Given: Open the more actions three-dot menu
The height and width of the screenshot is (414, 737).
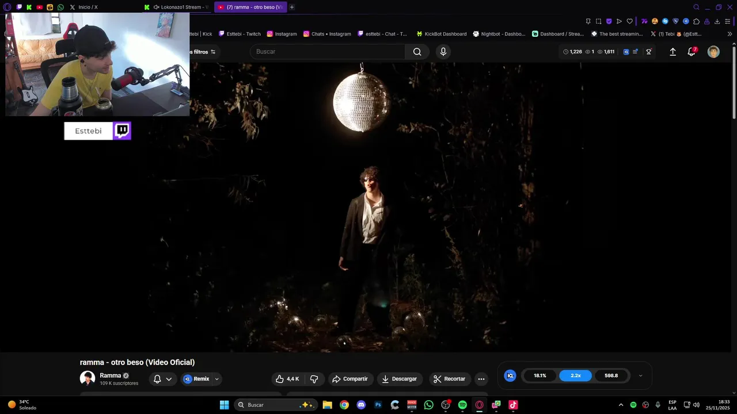Looking at the screenshot, I should [481, 379].
